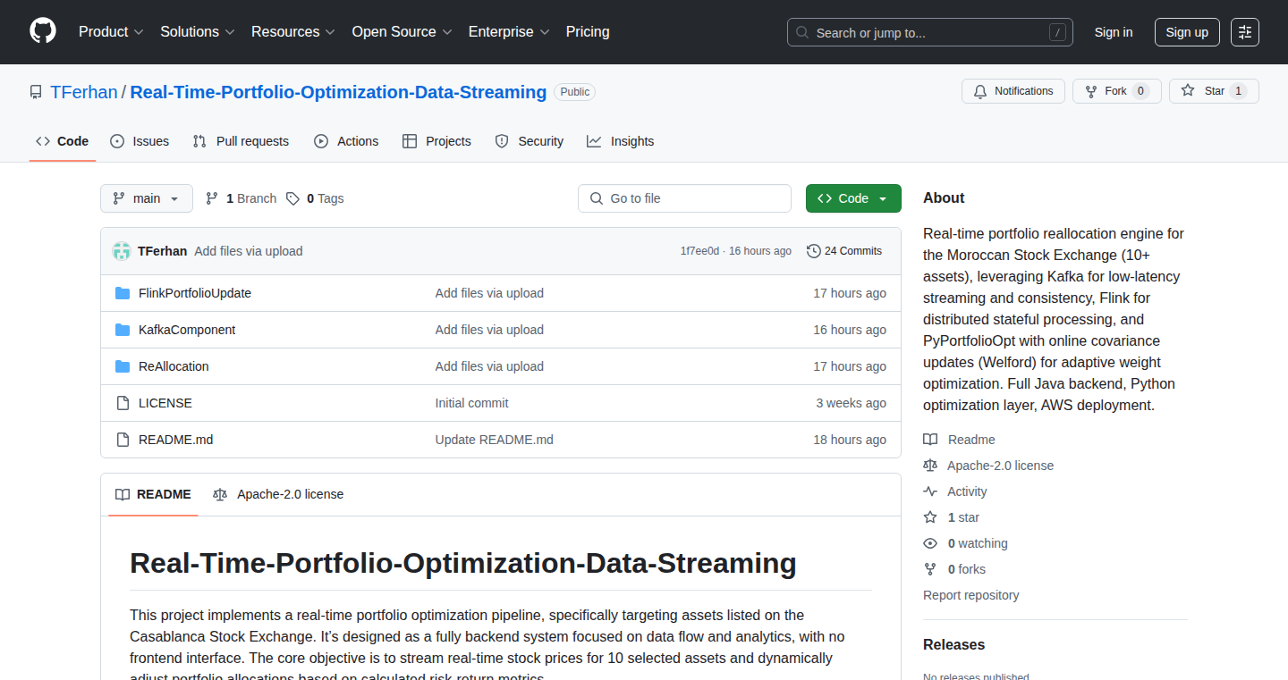1288x680 pixels.
Task: Click the search magnifier icon in header
Action: click(x=802, y=32)
